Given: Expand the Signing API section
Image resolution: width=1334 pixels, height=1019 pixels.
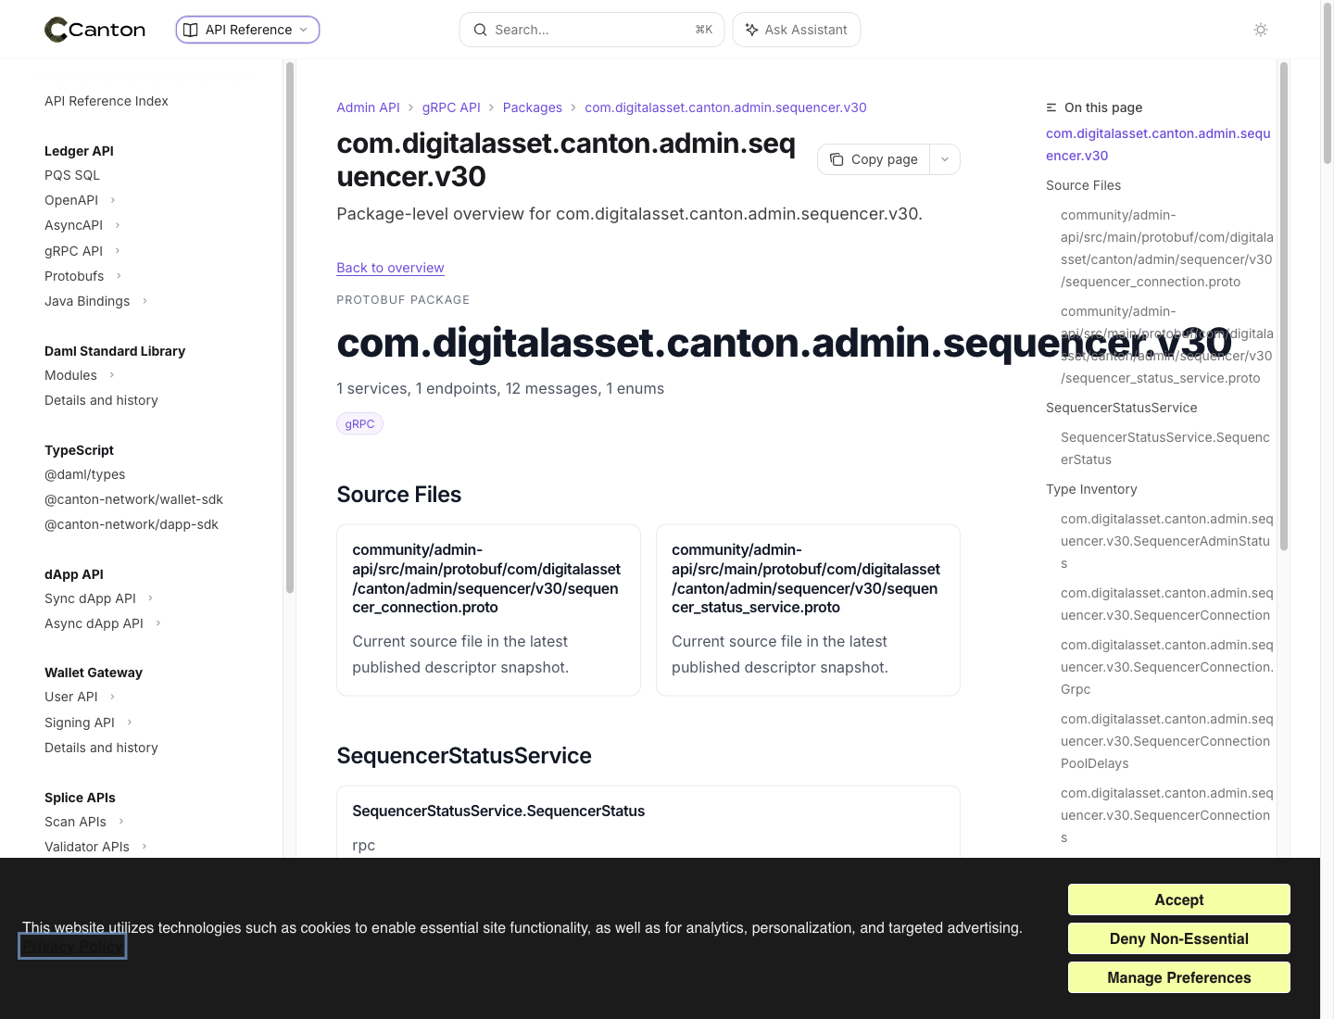Looking at the screenshot, I should [x=89, y=723].
